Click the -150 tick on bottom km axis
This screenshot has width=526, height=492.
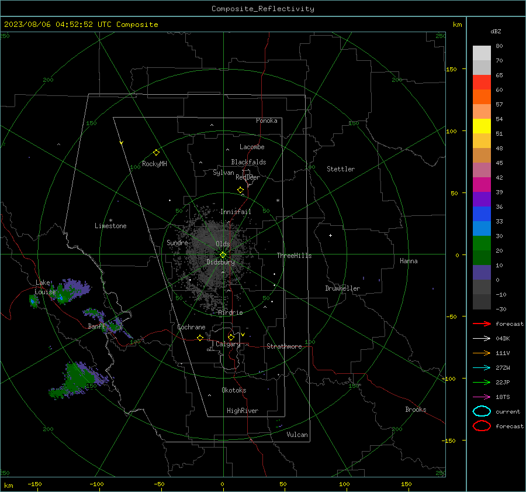(34, 484)
